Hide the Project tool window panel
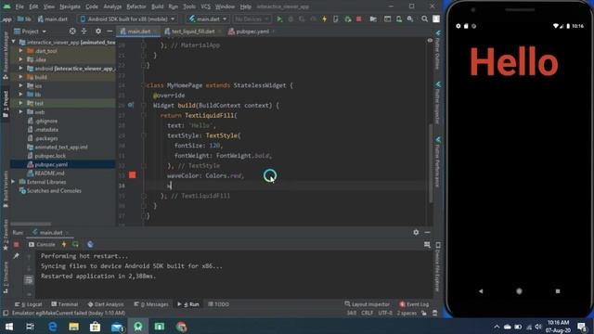Image resolution: width=594 pixels, height=334 pixels. coord(110,32)
